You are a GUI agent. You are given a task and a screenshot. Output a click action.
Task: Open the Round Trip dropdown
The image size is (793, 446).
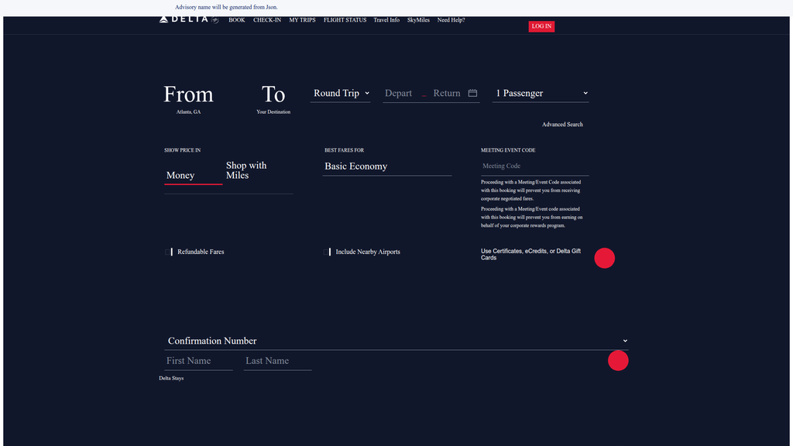(341, 94)
